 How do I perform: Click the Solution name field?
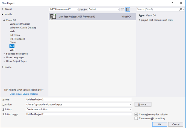coord(79,114)
